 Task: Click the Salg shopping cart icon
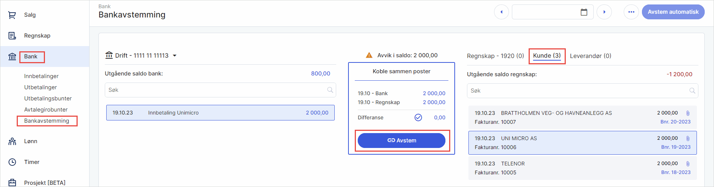tap(12, 15)
